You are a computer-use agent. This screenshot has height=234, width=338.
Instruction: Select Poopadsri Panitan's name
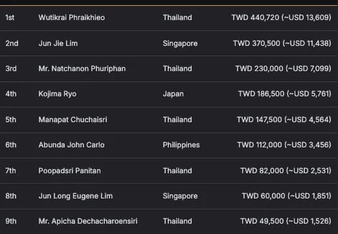click(69, 171)
